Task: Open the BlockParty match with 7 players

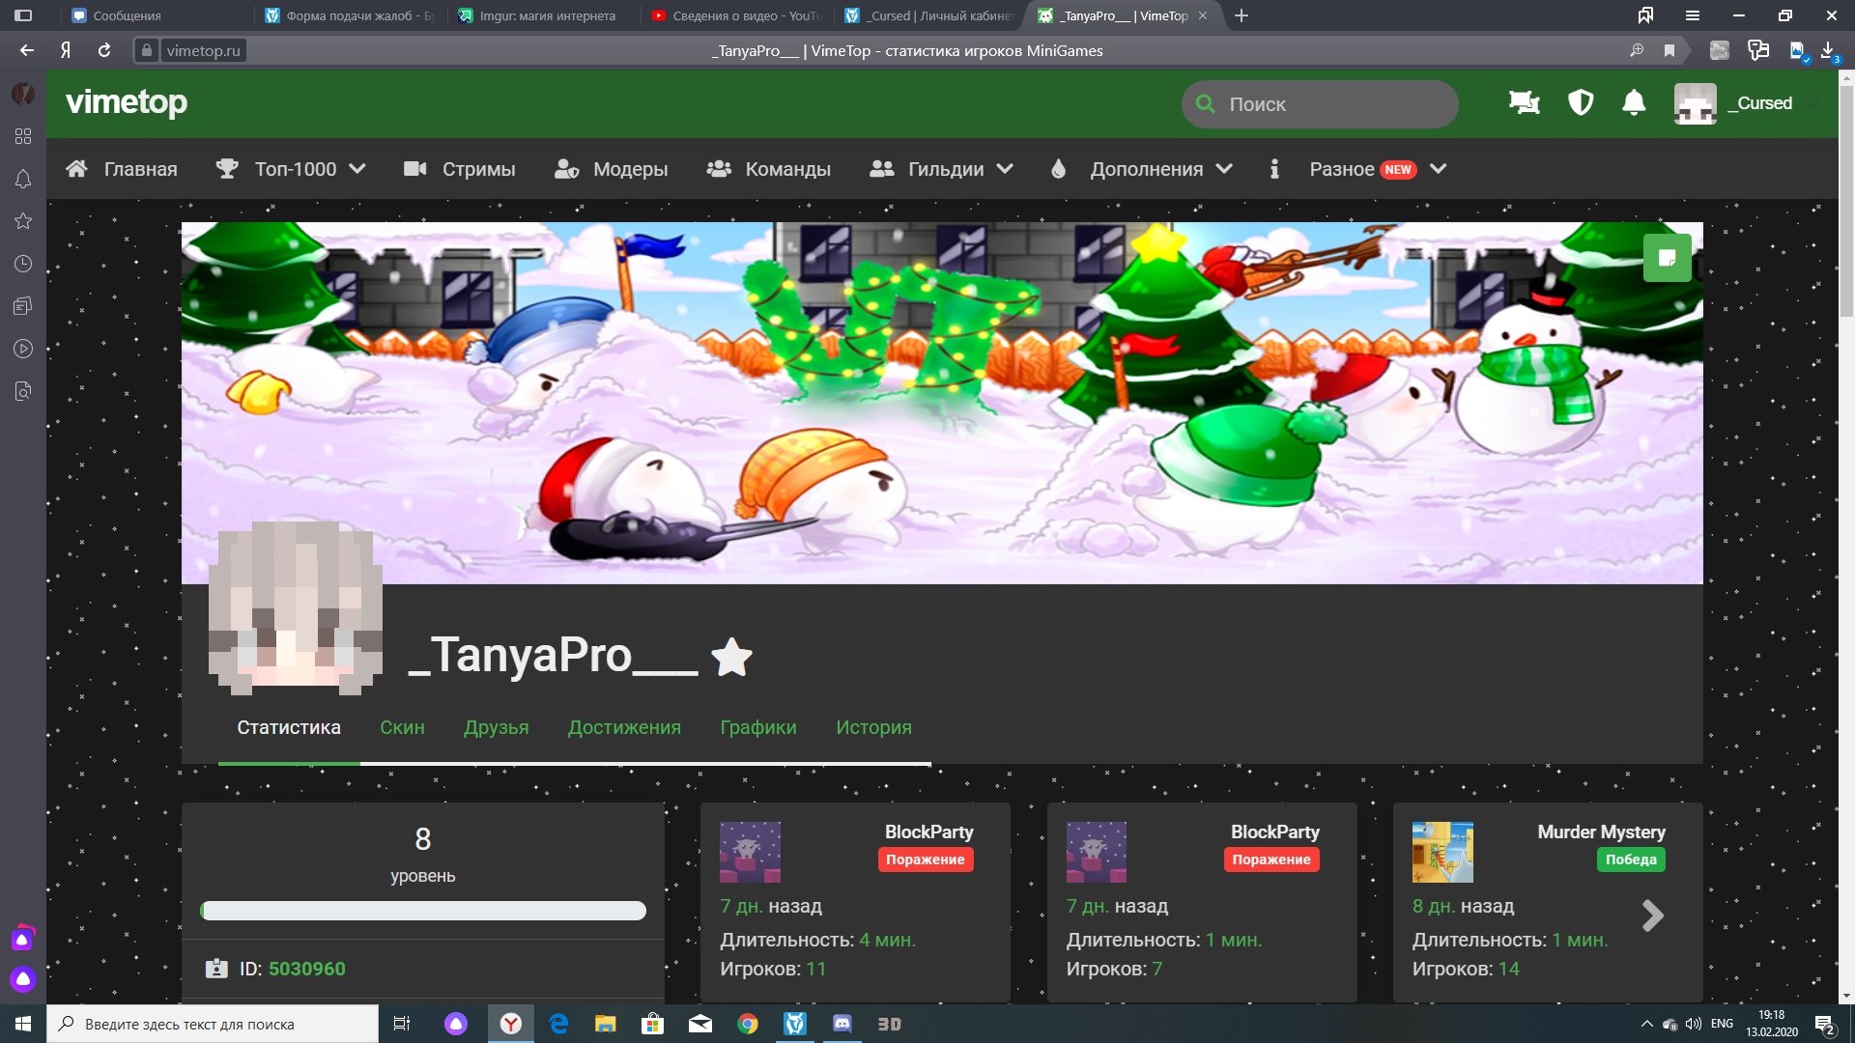Action: click(x=1202, y=902)
